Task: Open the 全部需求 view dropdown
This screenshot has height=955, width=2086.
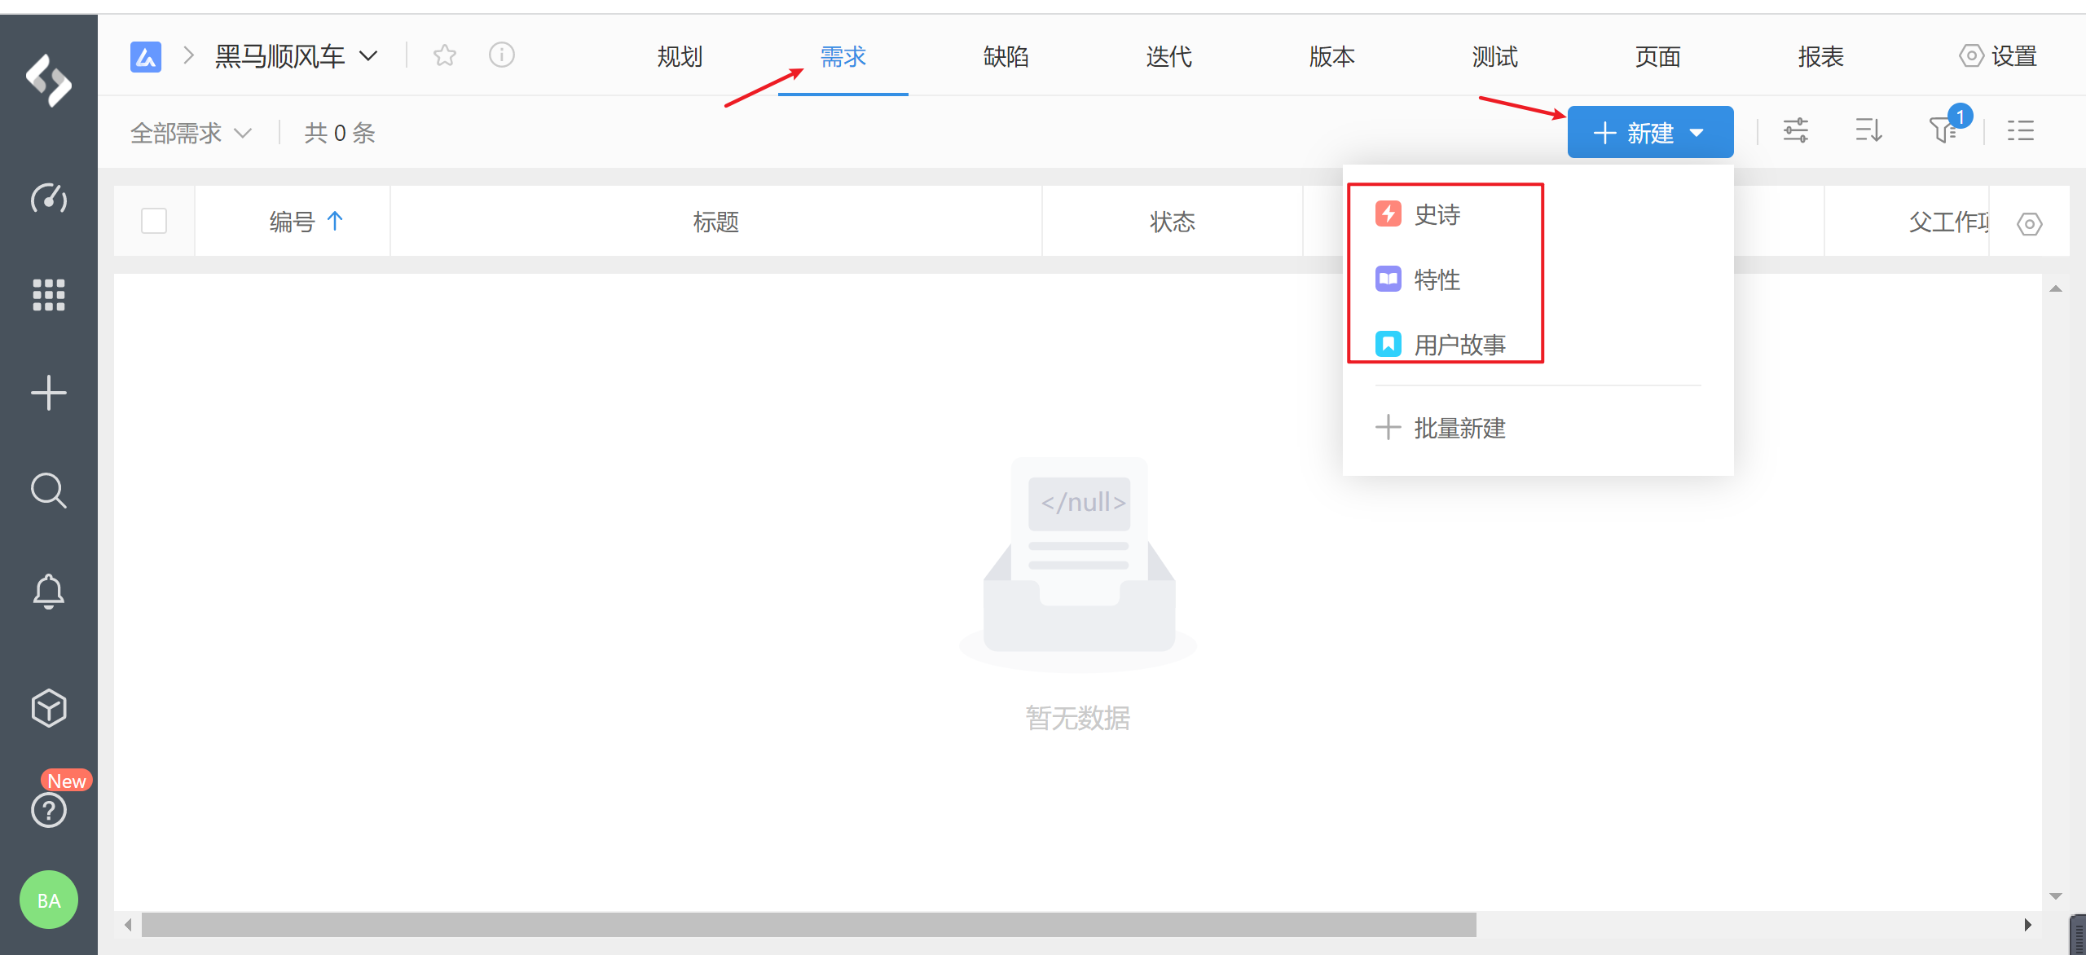Action: coord(191,133)
